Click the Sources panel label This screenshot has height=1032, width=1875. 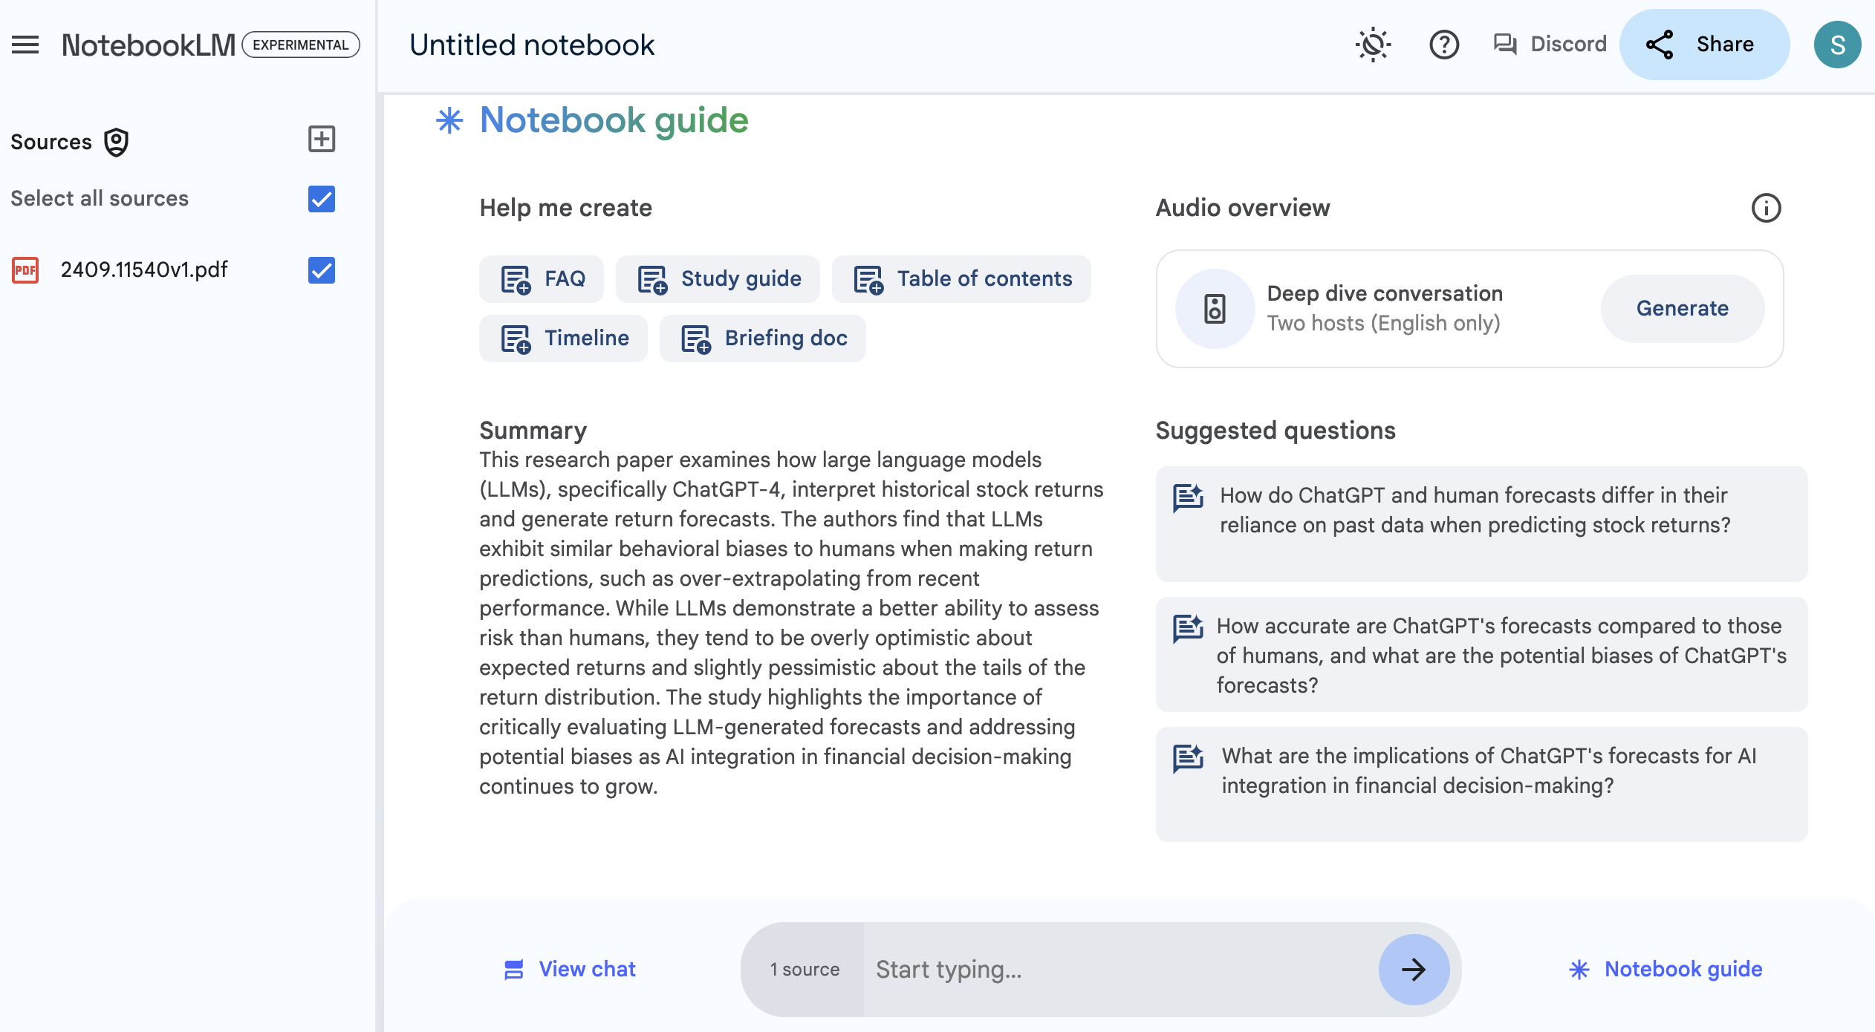pyautogui.click(x=51, y=142)
